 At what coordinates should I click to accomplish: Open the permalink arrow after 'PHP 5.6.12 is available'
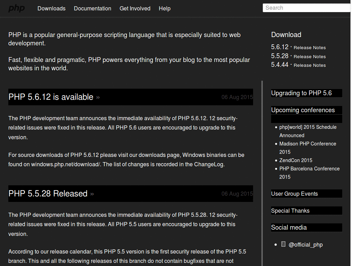[98, 97]
